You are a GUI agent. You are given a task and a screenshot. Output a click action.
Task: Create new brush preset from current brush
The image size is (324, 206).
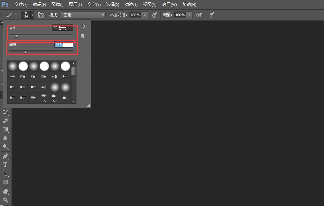point(82,36)
